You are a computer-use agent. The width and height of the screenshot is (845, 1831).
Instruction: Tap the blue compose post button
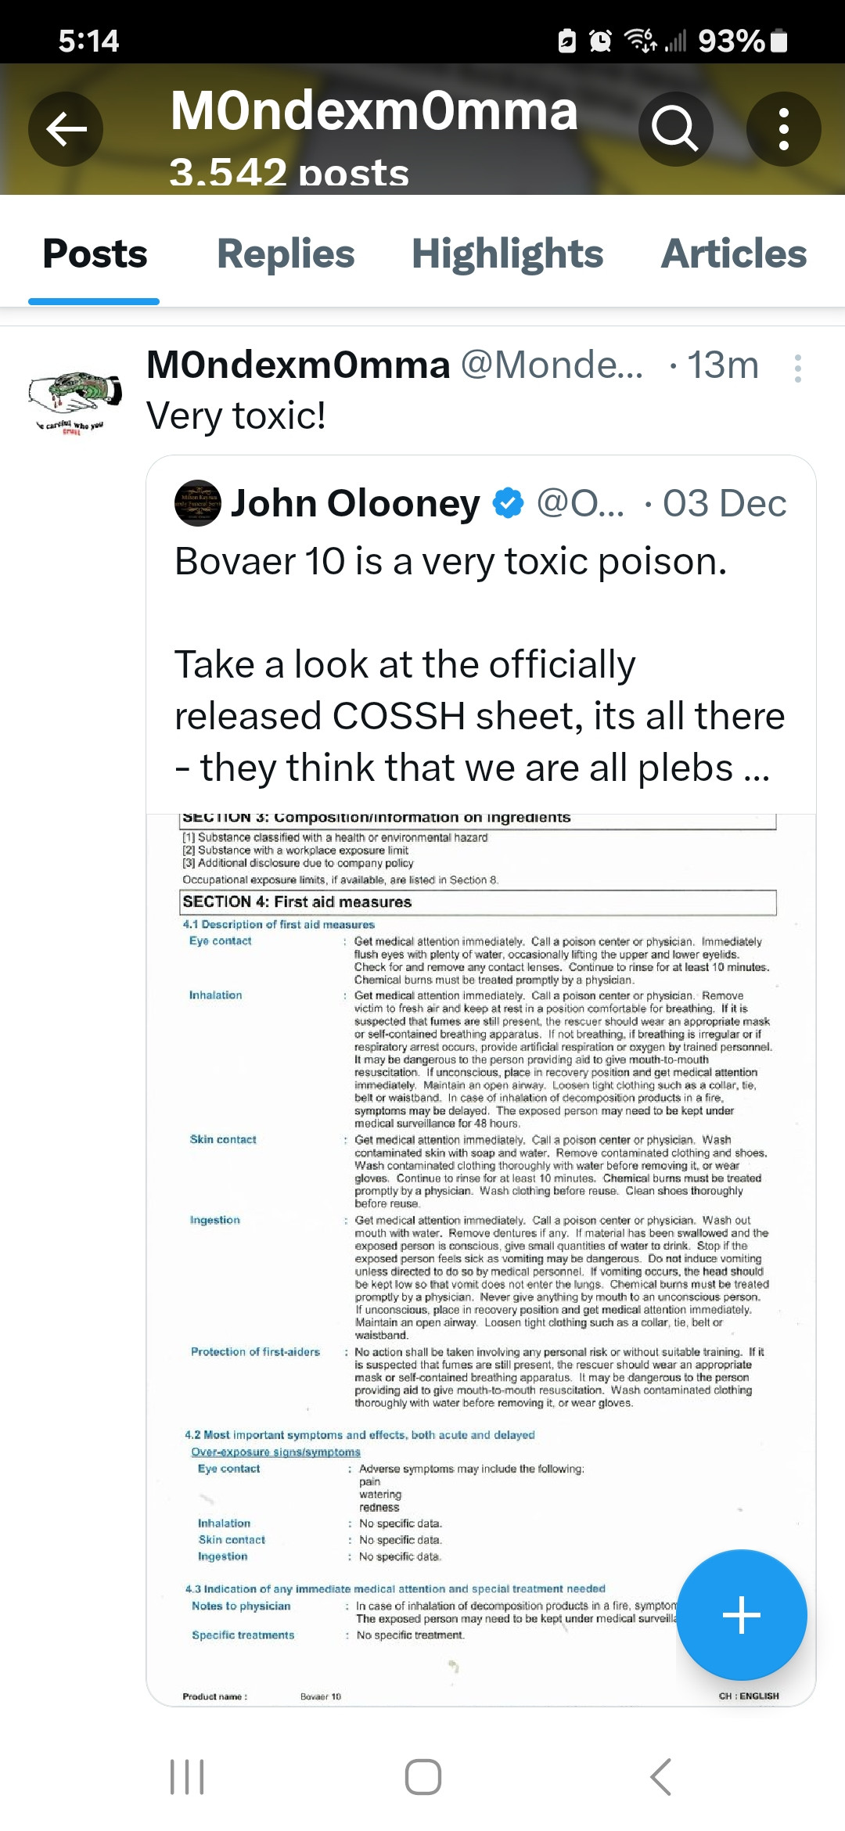coord(741,1614)
